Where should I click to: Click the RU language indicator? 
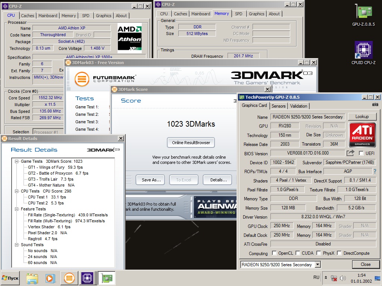click(x=316, y=277)
